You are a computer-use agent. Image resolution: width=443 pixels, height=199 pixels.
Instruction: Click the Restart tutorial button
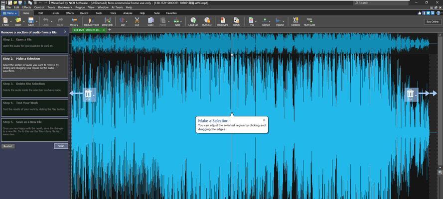(8, 146)
